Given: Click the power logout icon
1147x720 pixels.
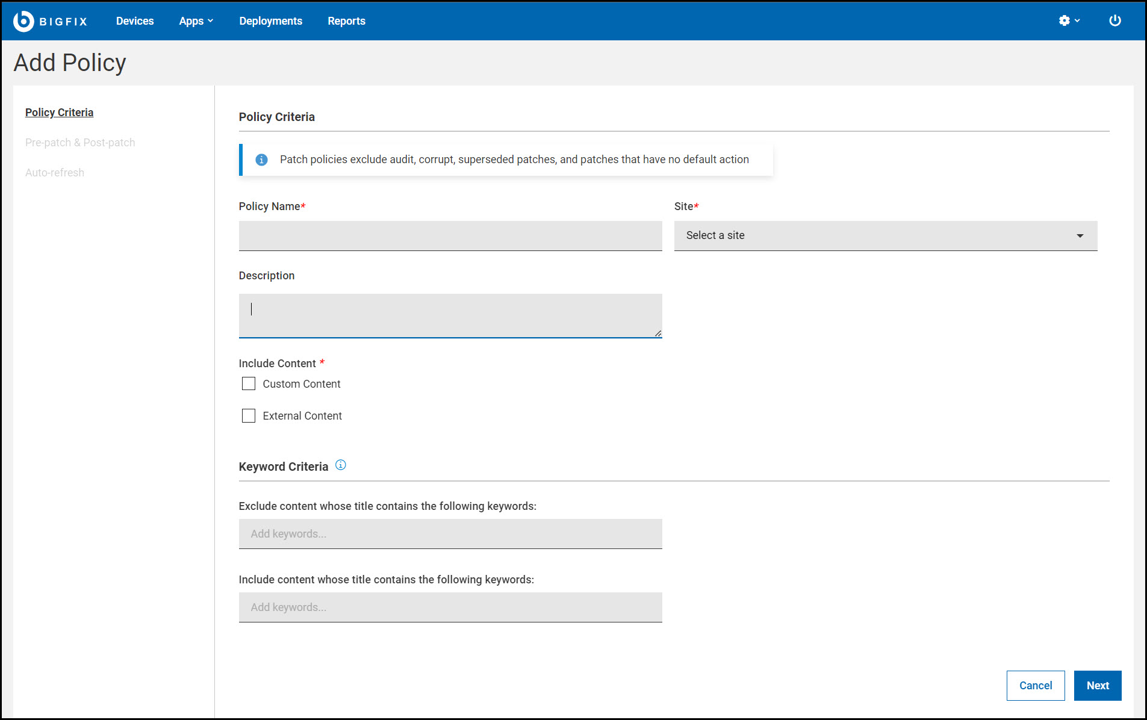Looking at the screenshot, I should tap(1114, 21).
